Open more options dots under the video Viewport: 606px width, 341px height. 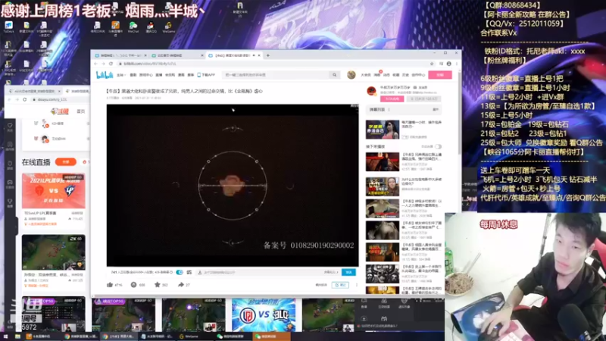coord(356,285)
